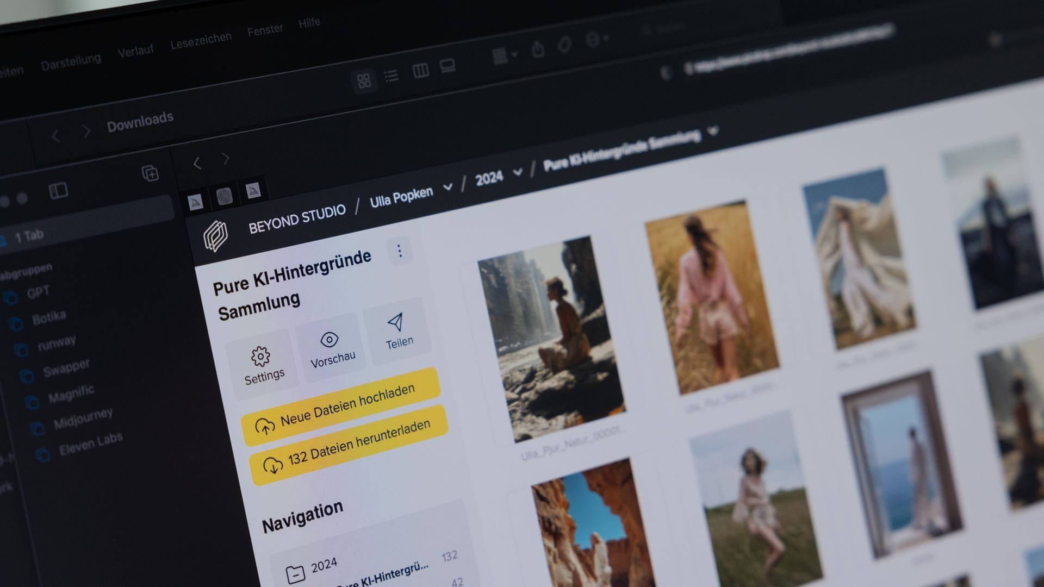Expand the chevron next to breadcrumb 2024
The width and height of the screenshot is (1044, 587).
[x=518, y=172]
